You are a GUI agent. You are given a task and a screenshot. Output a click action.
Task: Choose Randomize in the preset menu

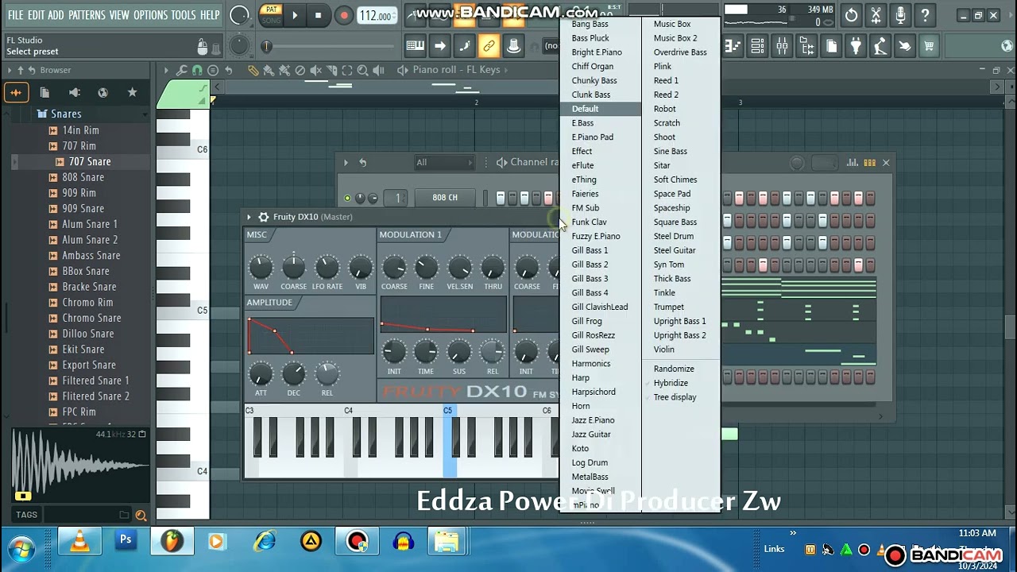pos(674,369)
